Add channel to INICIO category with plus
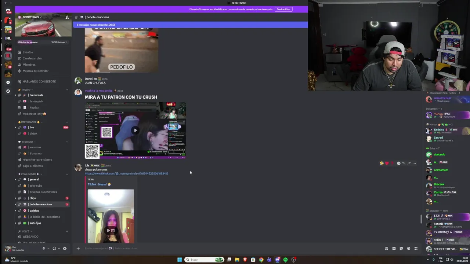Image resolution: width=470 pixels, height=264 pixels. [x=67, y=90]
